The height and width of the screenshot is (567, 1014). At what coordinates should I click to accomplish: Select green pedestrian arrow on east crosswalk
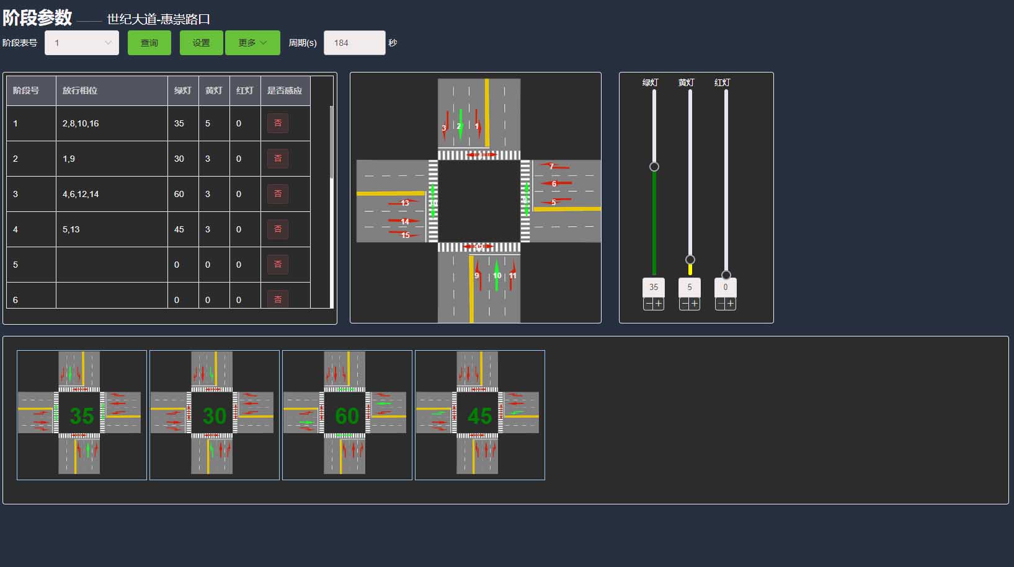pyautogui.click(x=526, y=200)
